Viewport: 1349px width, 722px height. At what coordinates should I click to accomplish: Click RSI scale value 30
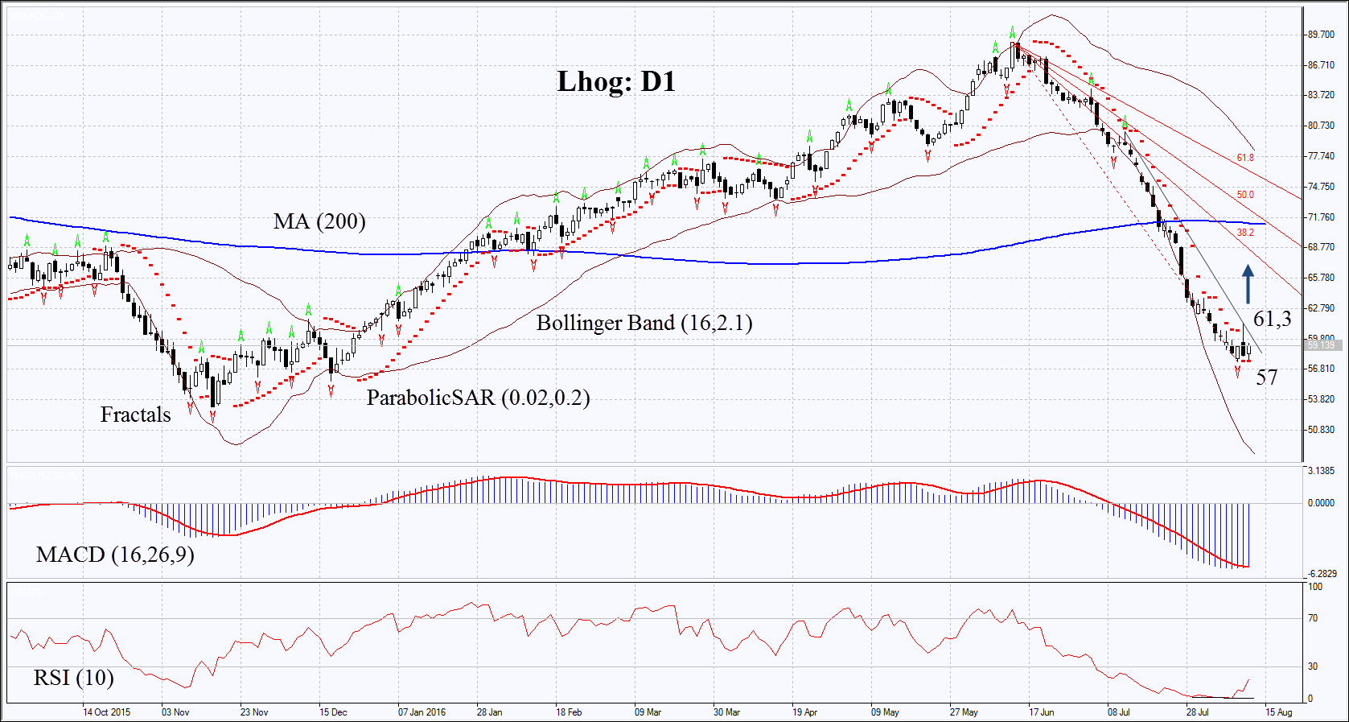[1313, 666]
